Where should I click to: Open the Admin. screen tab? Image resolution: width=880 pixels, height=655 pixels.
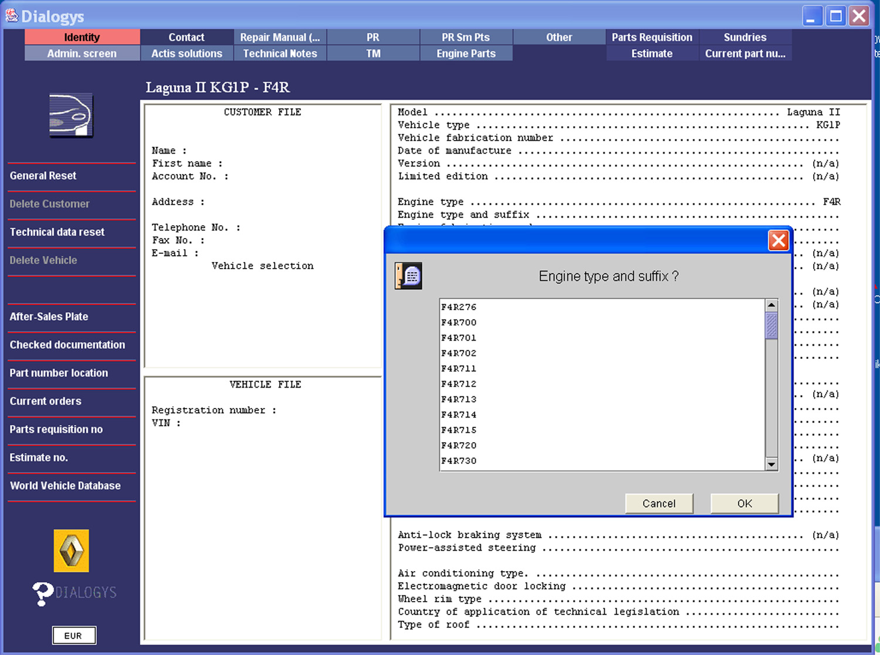(x=82, y=53)
